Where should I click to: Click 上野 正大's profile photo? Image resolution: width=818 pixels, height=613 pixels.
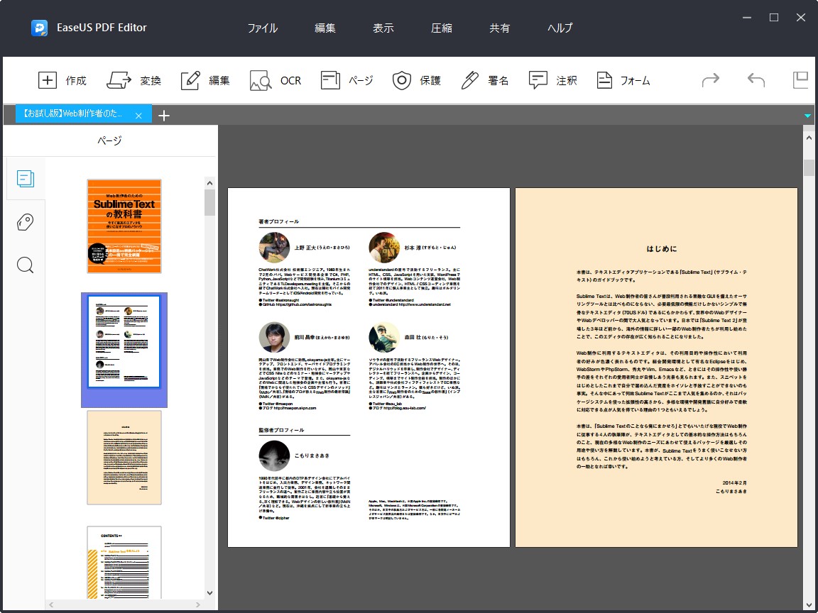(274, 247)
